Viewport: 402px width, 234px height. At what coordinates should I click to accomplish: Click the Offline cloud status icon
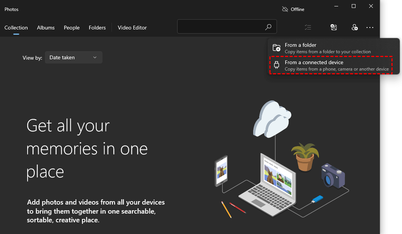coord(285,9)
